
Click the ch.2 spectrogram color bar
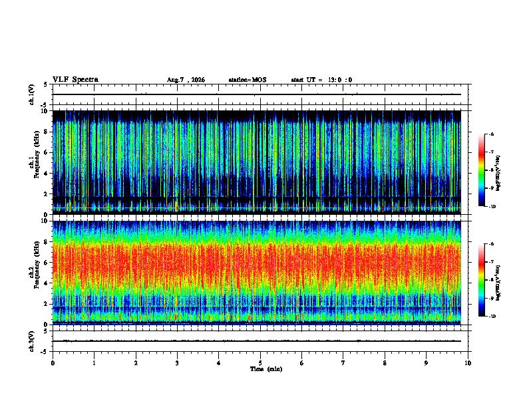tap(482, 280)
